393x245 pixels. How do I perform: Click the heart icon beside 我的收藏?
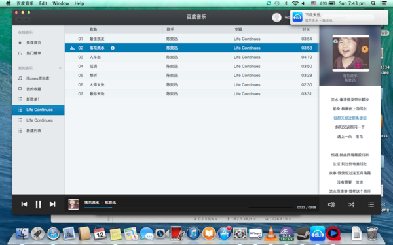[x=20, y=89]
